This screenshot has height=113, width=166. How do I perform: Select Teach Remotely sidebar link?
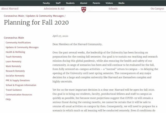14,57
